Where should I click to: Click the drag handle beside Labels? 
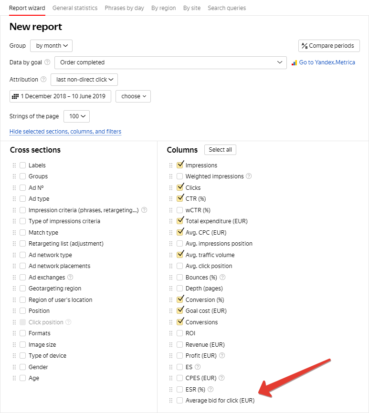pos(14,165)
